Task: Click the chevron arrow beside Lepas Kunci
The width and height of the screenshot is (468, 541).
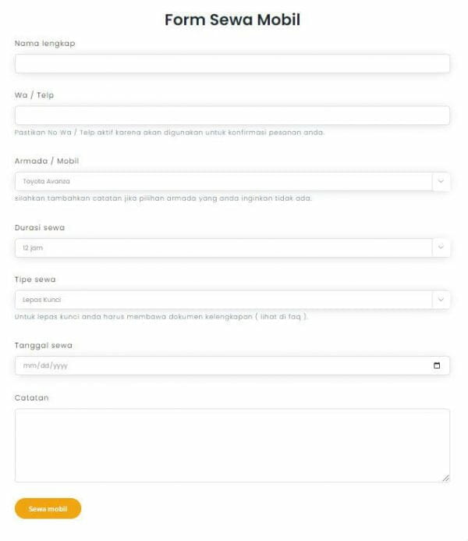Action: click(x=441, y=299)
